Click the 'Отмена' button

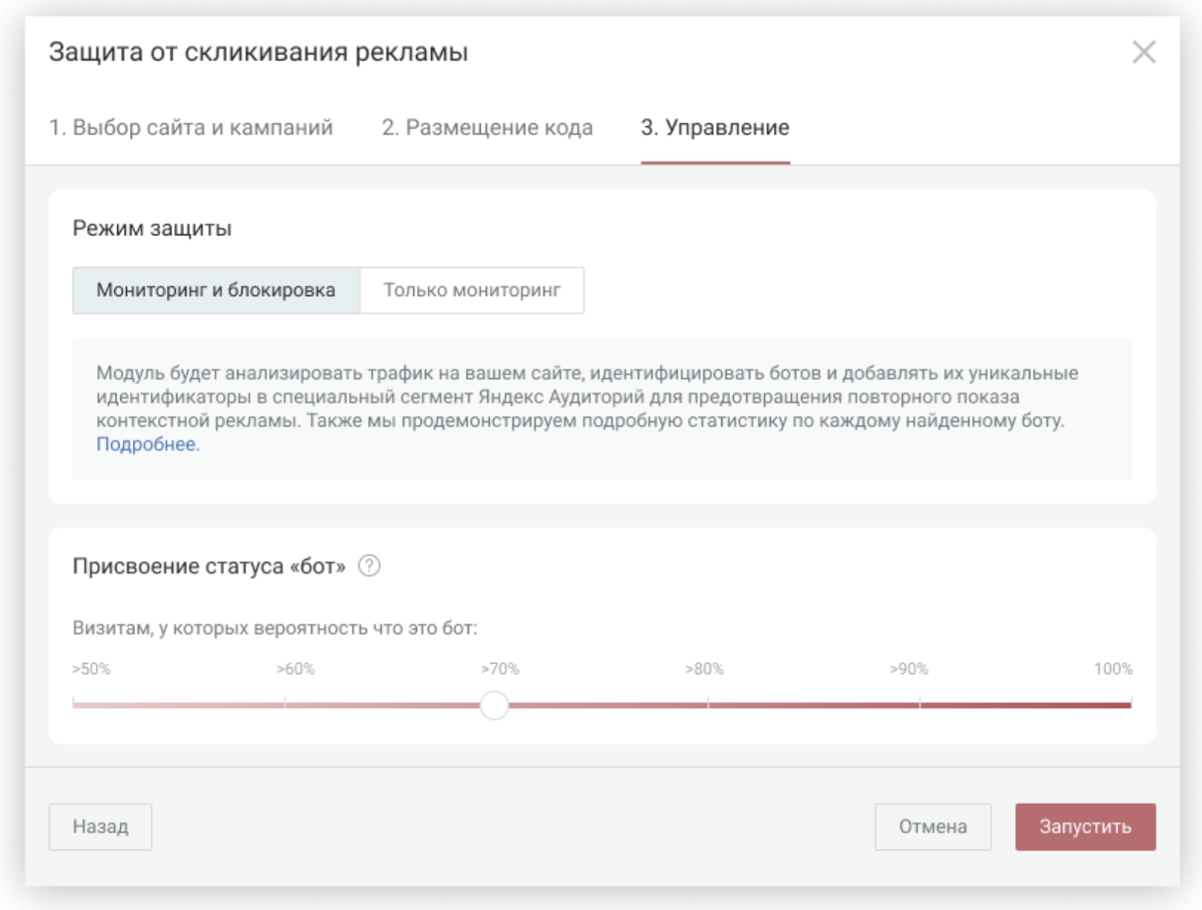[x=933, y=827]
